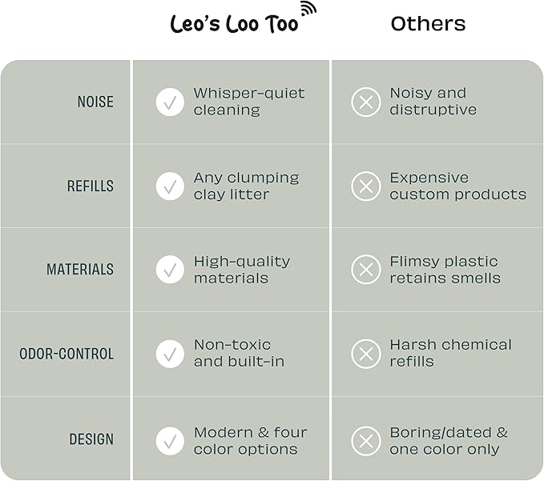This screenshot has height=481, width=544.
Task: Click the Wi-Fi signal icon above Leo's Loo Too
Action: 308,10
